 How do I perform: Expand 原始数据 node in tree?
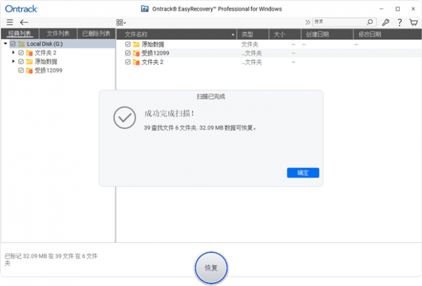coord(13,61)
